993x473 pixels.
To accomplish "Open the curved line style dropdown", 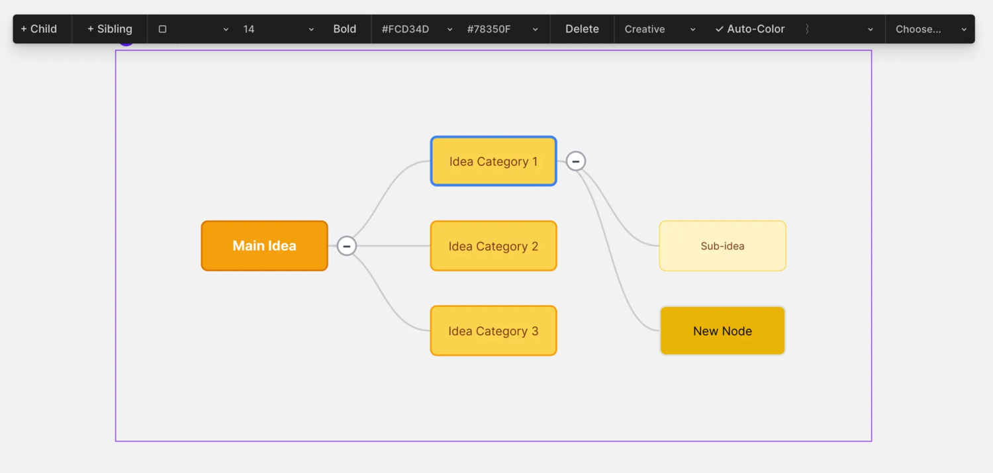I will point(839,29).
